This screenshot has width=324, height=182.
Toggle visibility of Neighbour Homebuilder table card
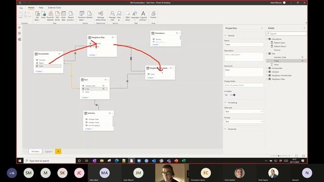pos(171,68)
